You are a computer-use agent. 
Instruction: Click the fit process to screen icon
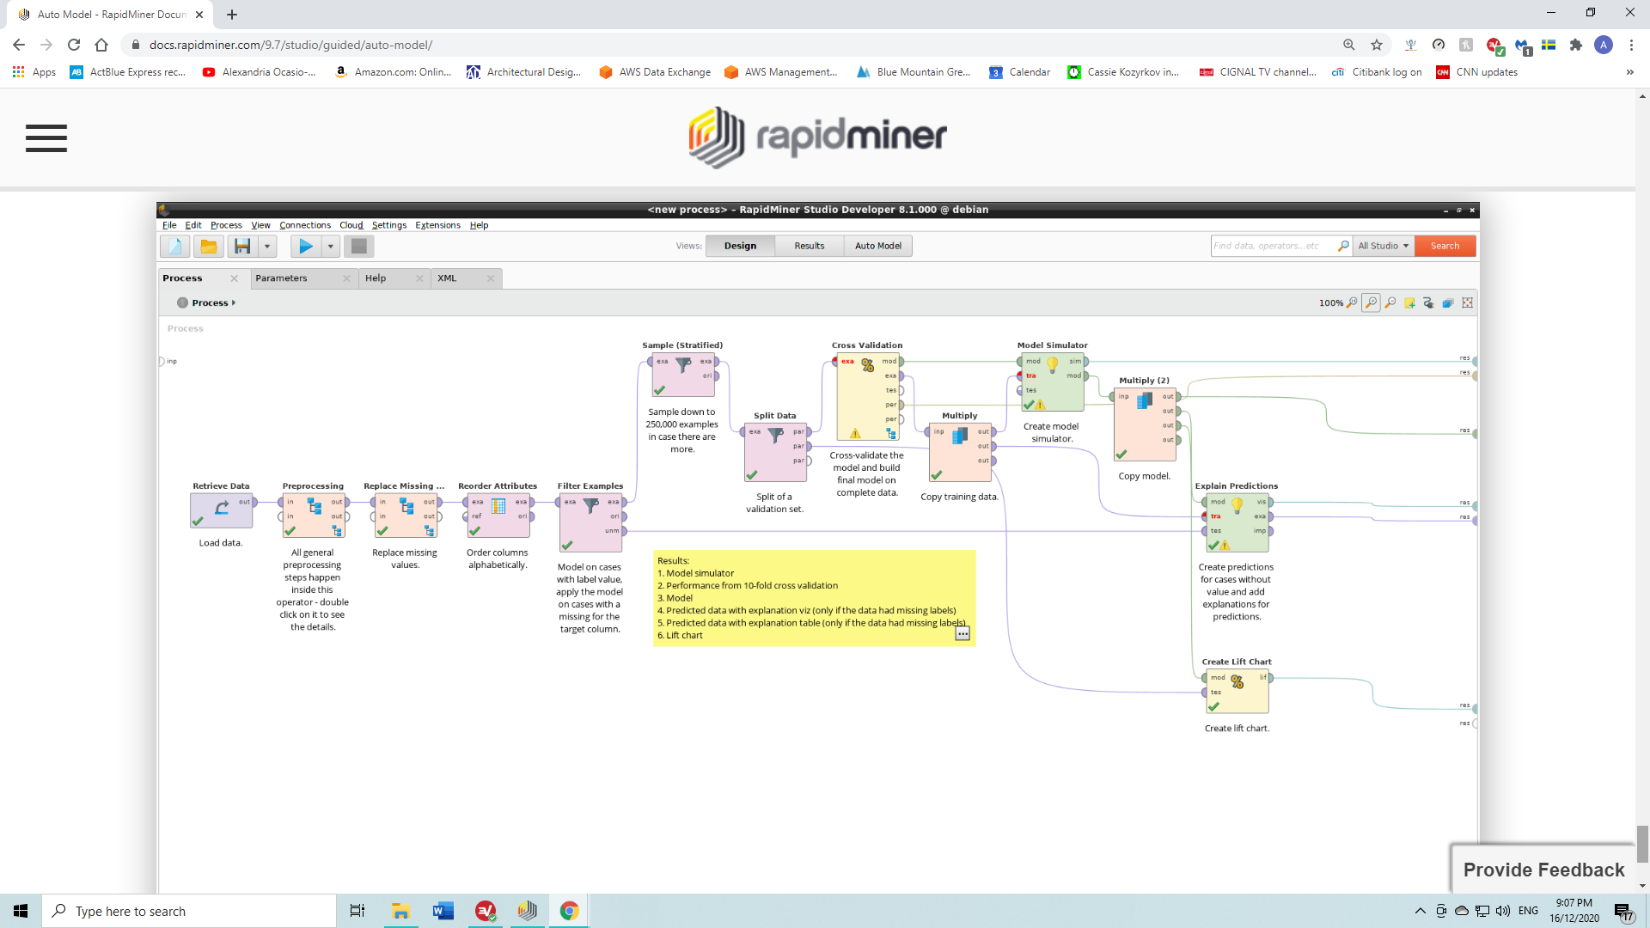1467,302
